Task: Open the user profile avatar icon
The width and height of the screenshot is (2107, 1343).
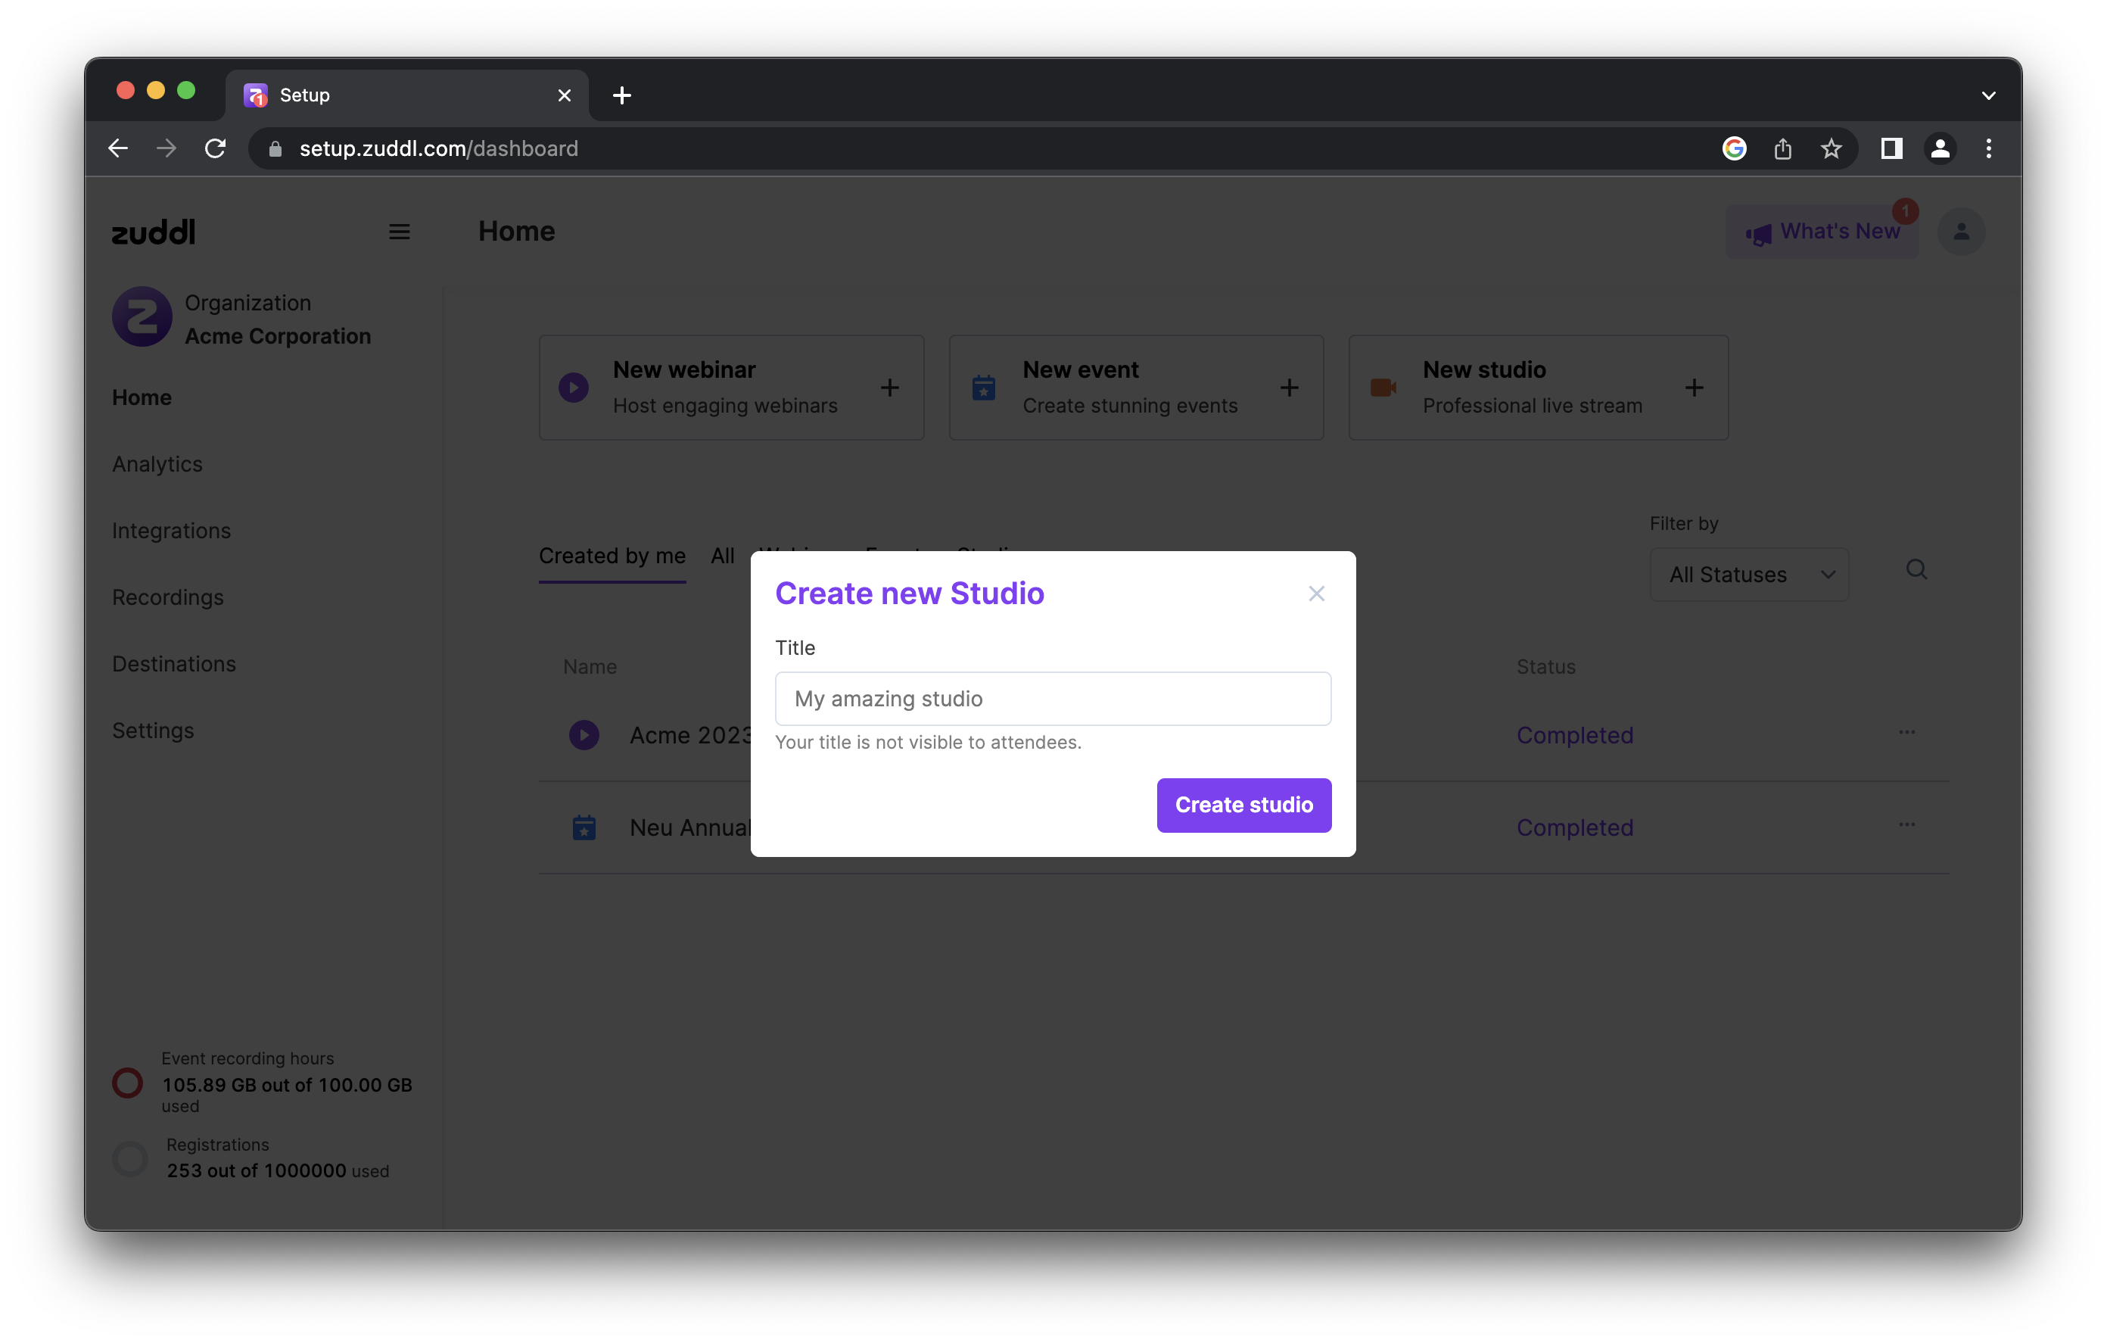Action: (x=1961, y=232)
